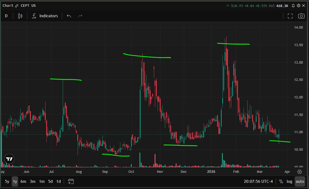The width and height of the screenshot is (309, 189).
Task: Select the 3m time range
Action: pos(32,181)
